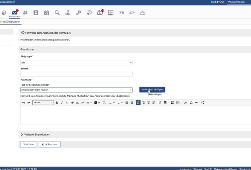251x170 pixels.
Task: Open the community people-group icon
Action: (x=25, y=13)
